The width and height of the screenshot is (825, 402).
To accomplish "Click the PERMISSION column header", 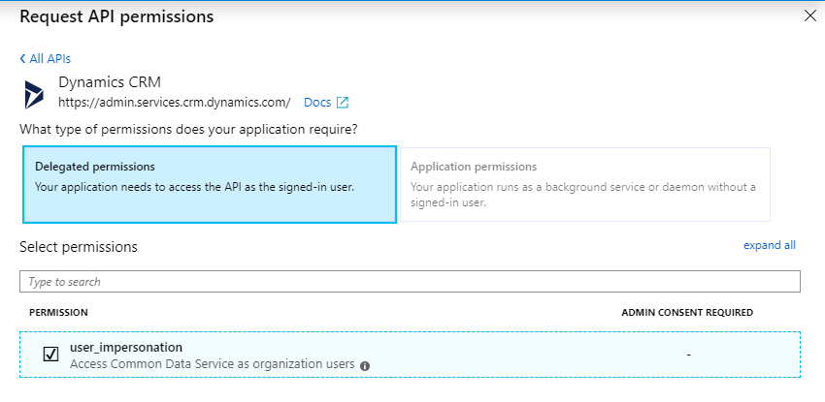I will pyautogui.click(x=58, y=313).
